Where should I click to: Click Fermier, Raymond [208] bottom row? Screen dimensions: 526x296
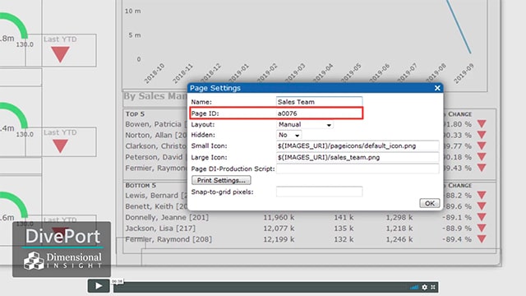168,239
